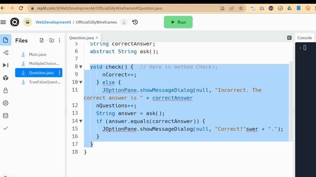This screenshot has height=177, width=316.
Task: Click the OfficialSillyWireframes repl name
Action: [96, 22]
